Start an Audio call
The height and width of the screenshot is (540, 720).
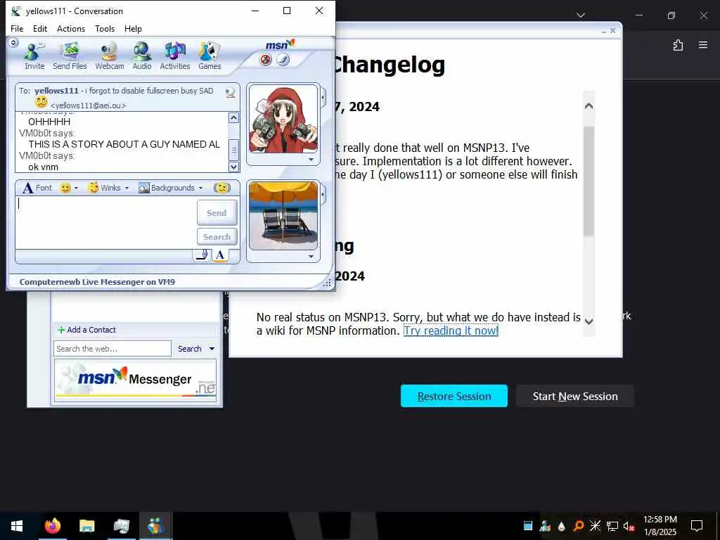pyautogui.click(x=142, y=56)
